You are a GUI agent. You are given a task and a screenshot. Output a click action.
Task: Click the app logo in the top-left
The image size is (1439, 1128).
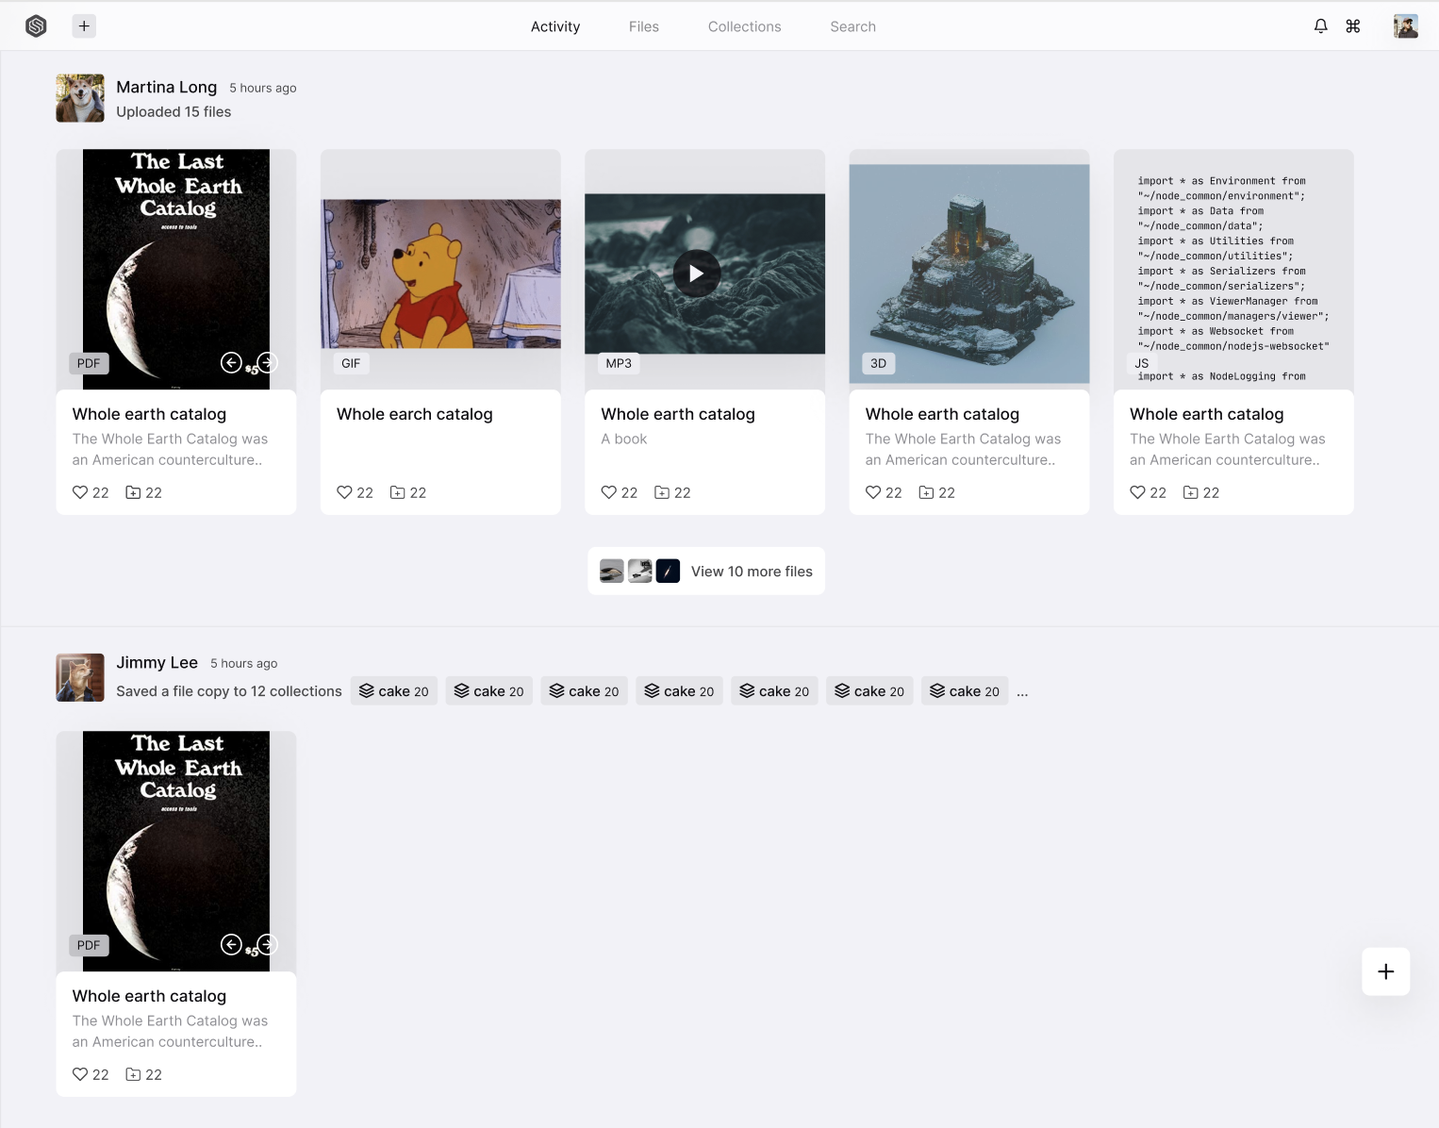point(36,26)
